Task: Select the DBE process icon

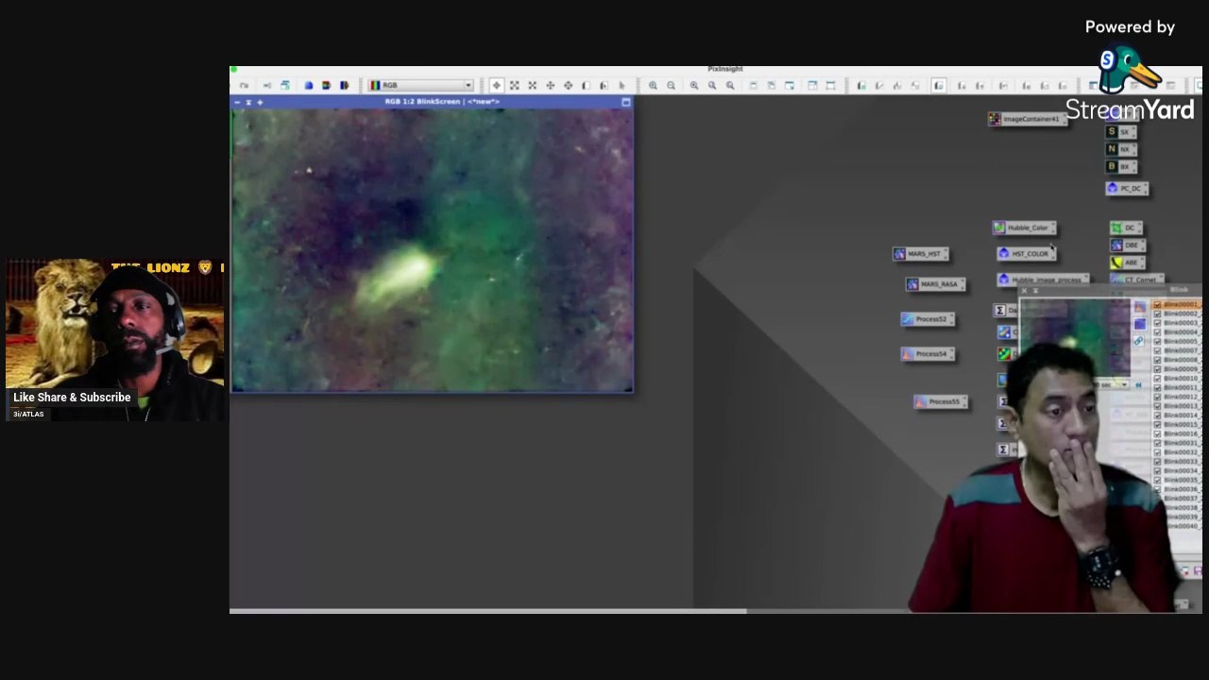Action: [1127, 246]
